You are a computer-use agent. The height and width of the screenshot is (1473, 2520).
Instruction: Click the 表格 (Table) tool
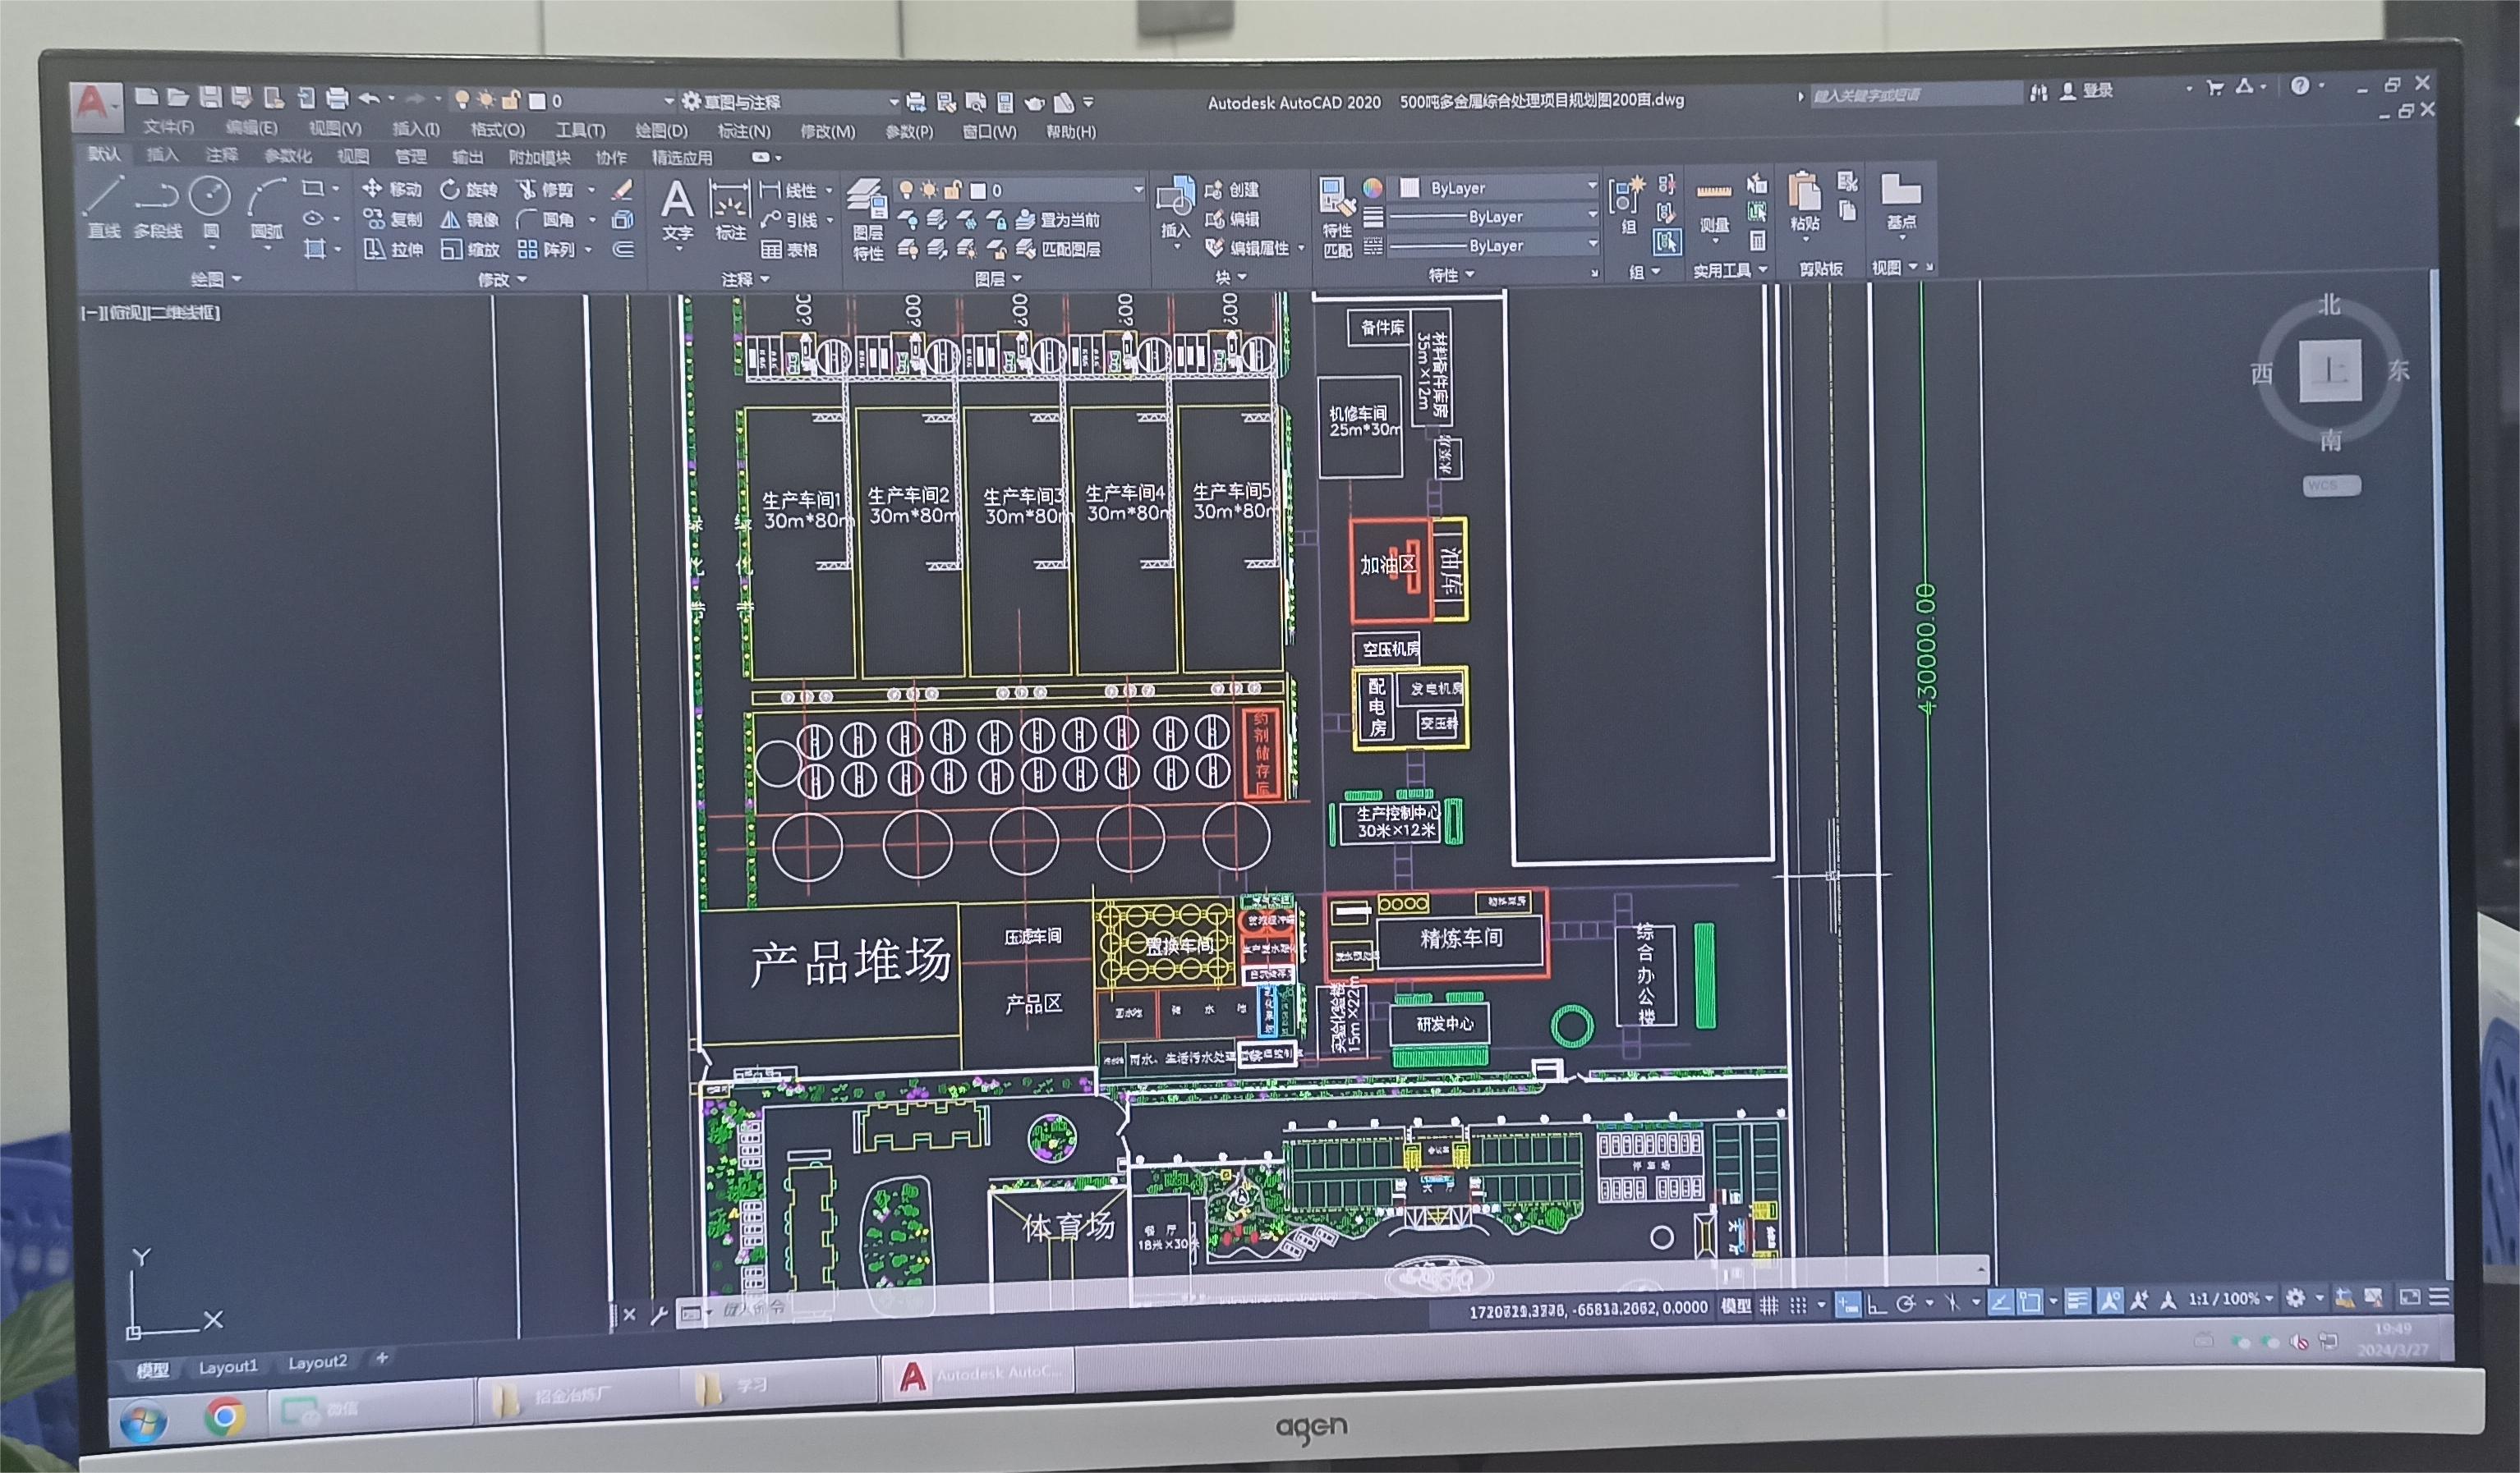pyautogui.click(x=789, y=250)
